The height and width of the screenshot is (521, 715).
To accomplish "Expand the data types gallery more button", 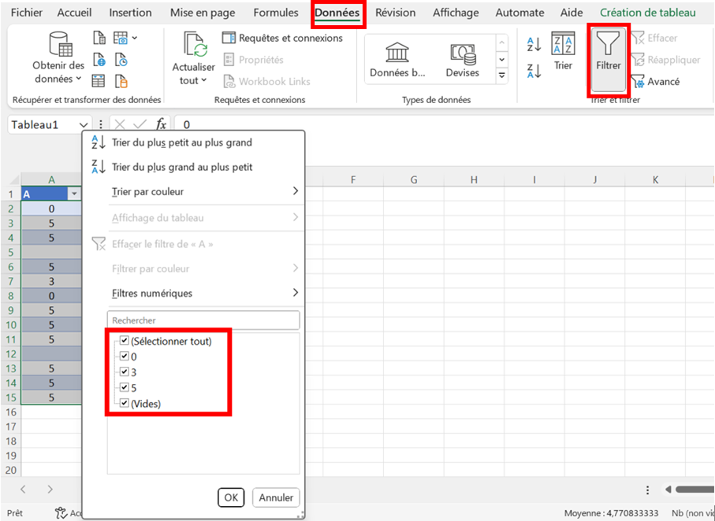I will [501, 76].
